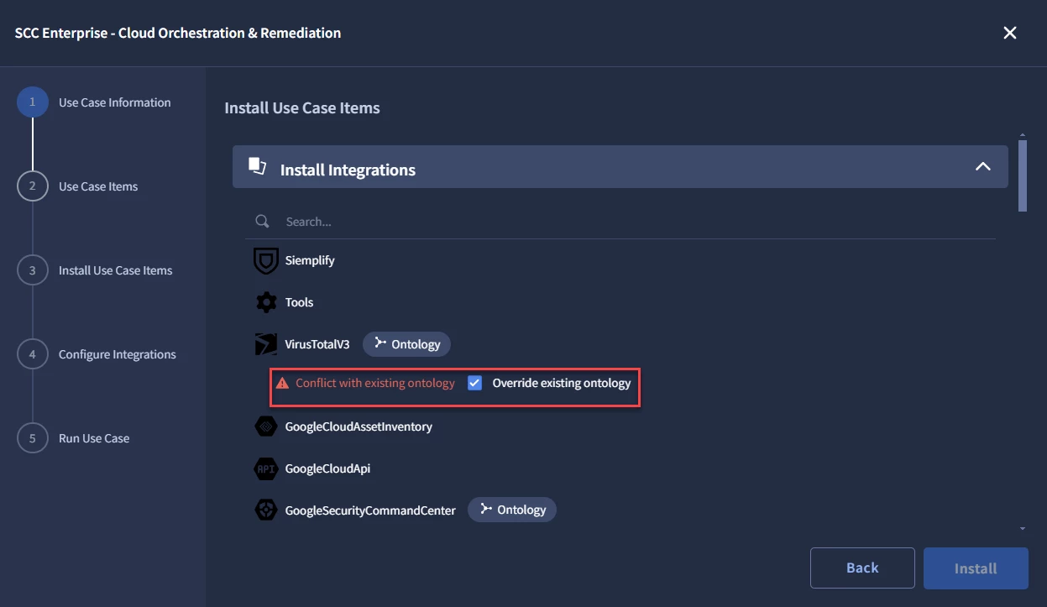1047x607 pixels.
Task: Click the GoogleSecurityCommandCenter icon
Action: coord(266,510)
